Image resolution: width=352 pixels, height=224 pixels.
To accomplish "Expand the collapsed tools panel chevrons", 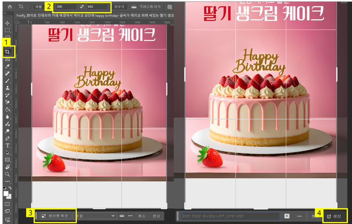I will point(5,14).
